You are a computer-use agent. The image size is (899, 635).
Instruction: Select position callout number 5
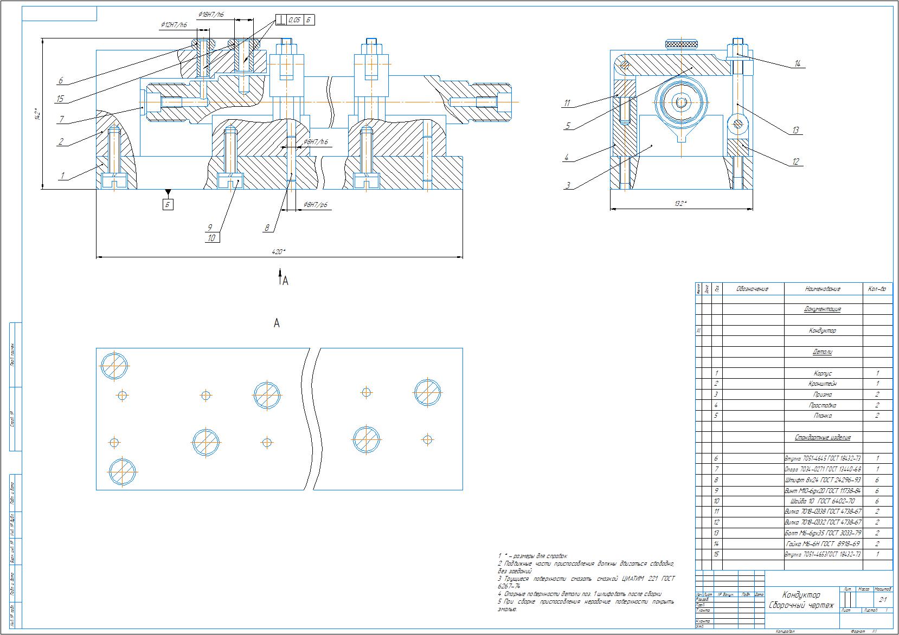pyautogui.click(x=568, y=126)
